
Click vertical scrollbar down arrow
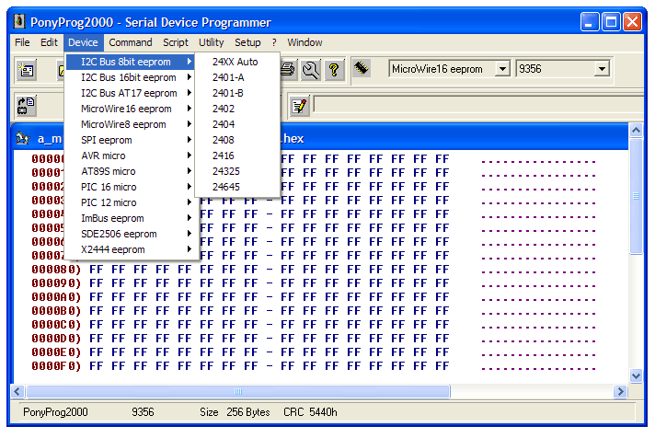click(x=636, y=375)
